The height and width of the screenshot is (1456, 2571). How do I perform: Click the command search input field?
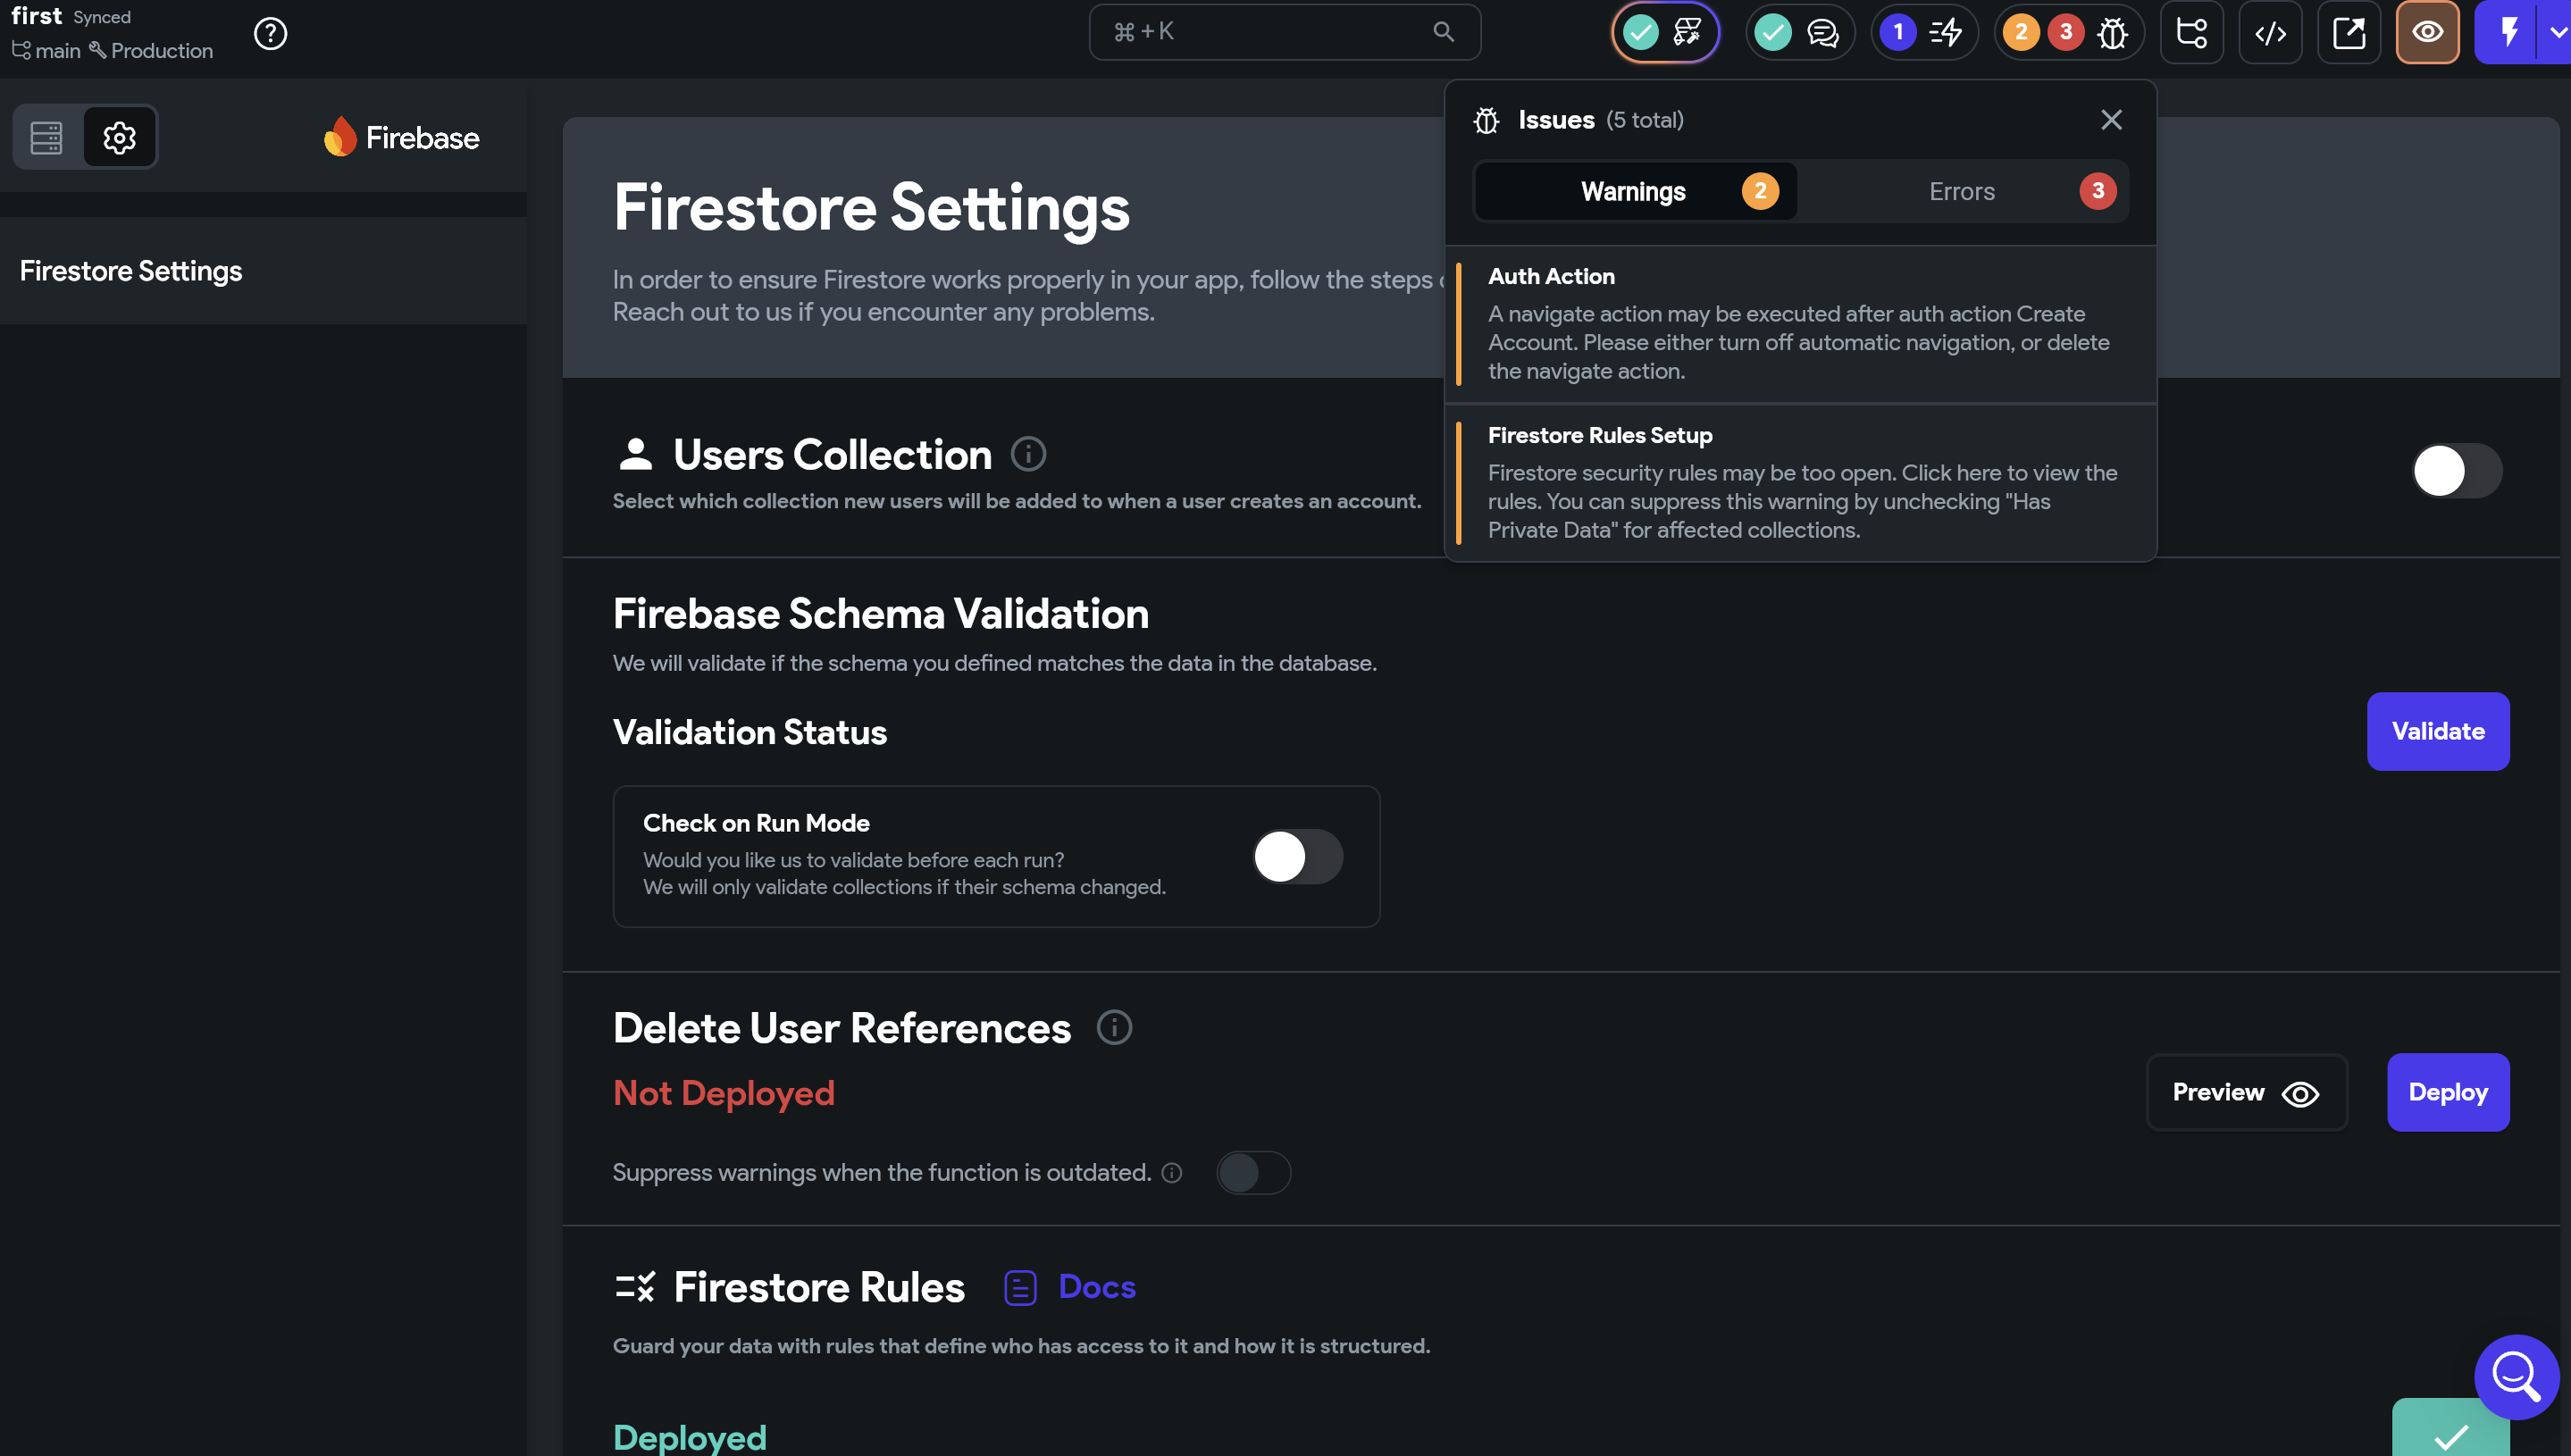click(x=1284, y=32)
